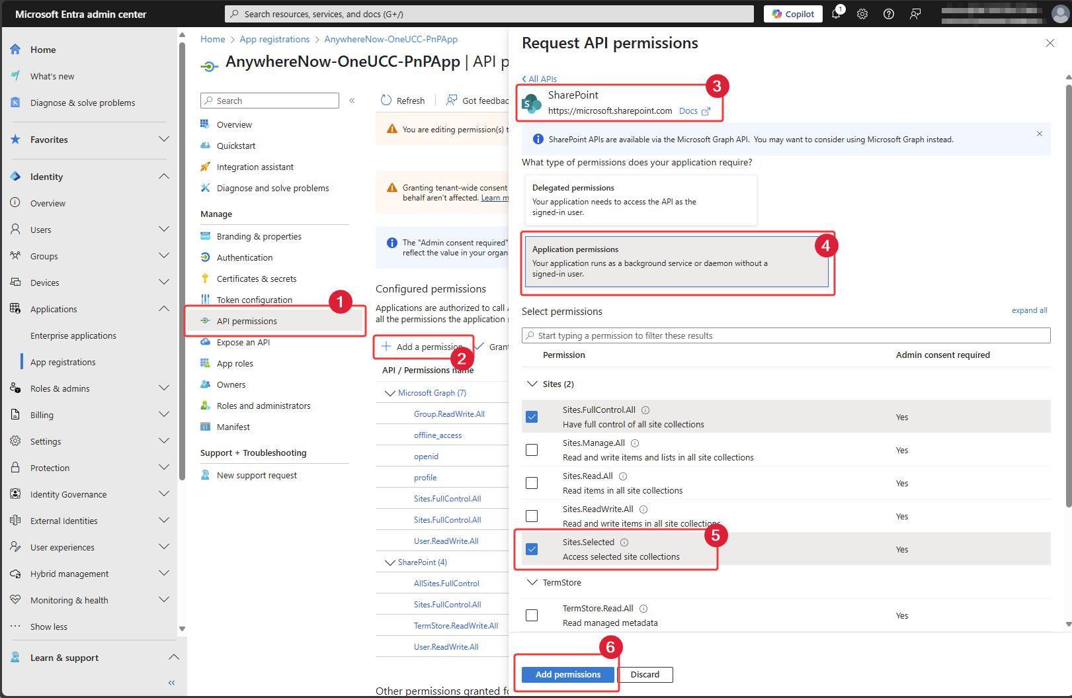Click Protection lock icon
Image resolution: width=1072 pixels, height=698 pixels.
point(15,468)
